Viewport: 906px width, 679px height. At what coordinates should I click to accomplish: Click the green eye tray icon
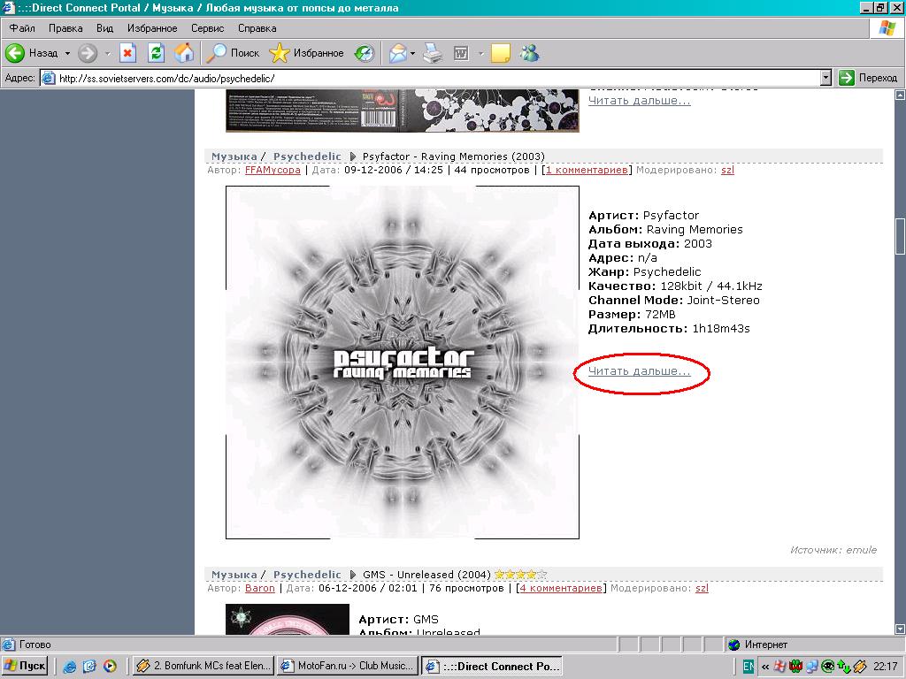[828, 667]
